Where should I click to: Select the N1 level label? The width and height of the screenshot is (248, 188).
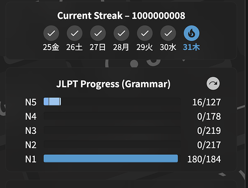point(31,159)
